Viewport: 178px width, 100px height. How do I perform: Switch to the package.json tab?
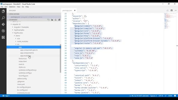67,11
